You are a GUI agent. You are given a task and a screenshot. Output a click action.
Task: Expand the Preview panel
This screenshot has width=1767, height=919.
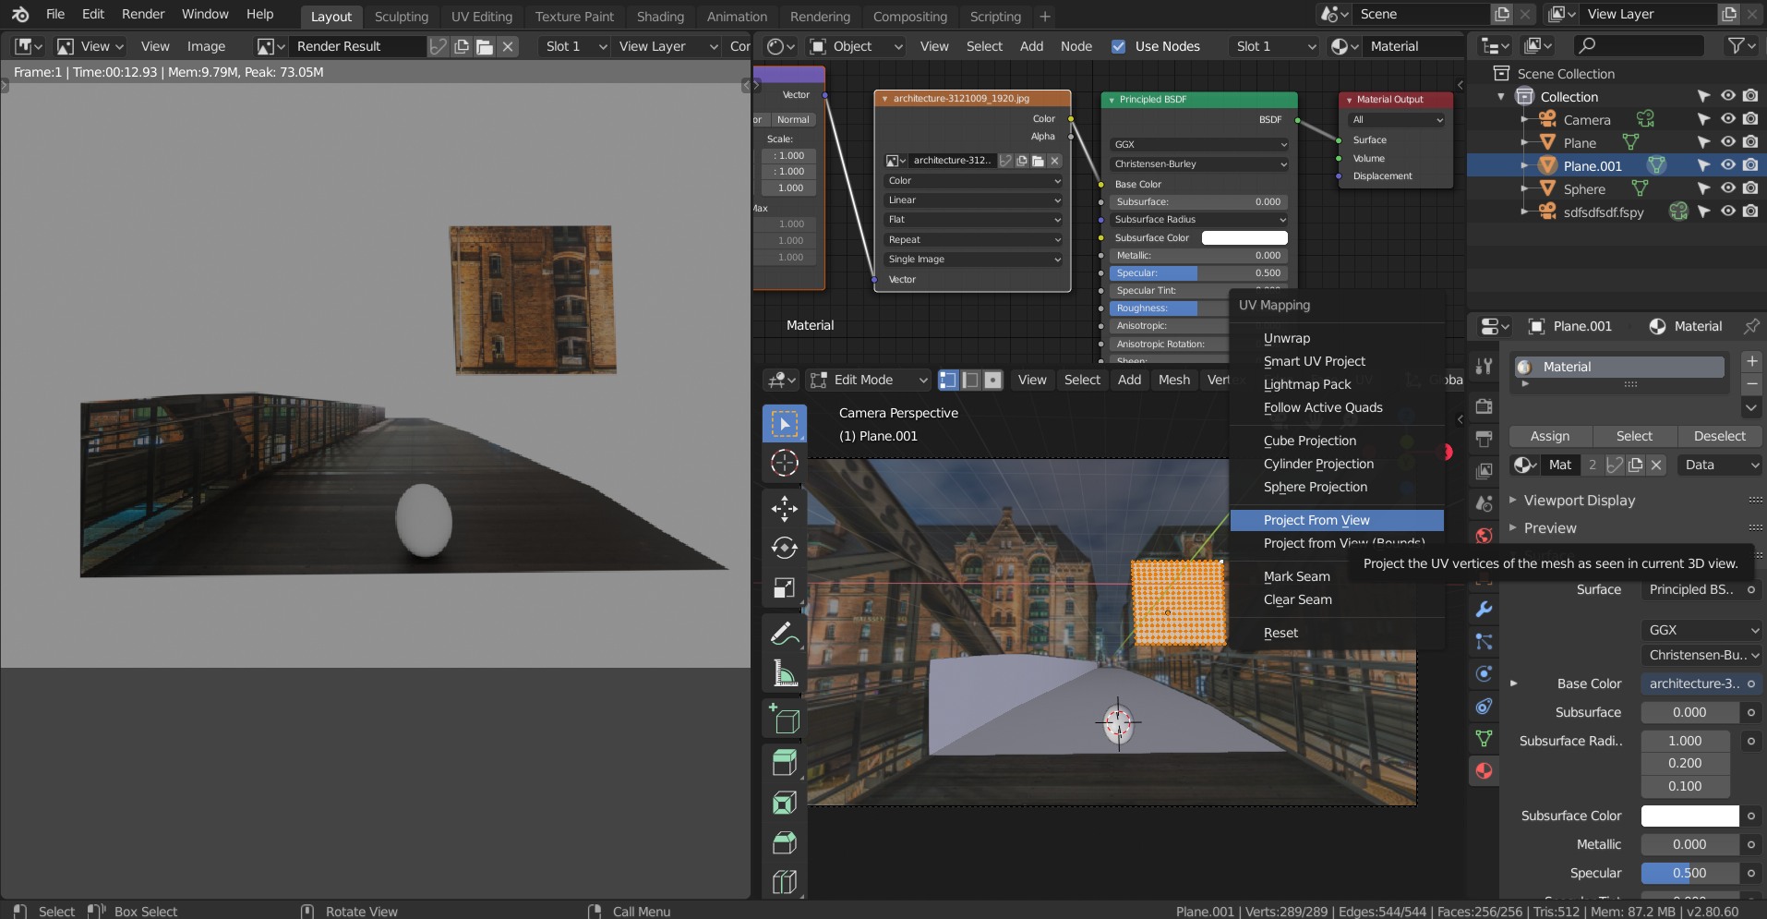click(1513, 527)
